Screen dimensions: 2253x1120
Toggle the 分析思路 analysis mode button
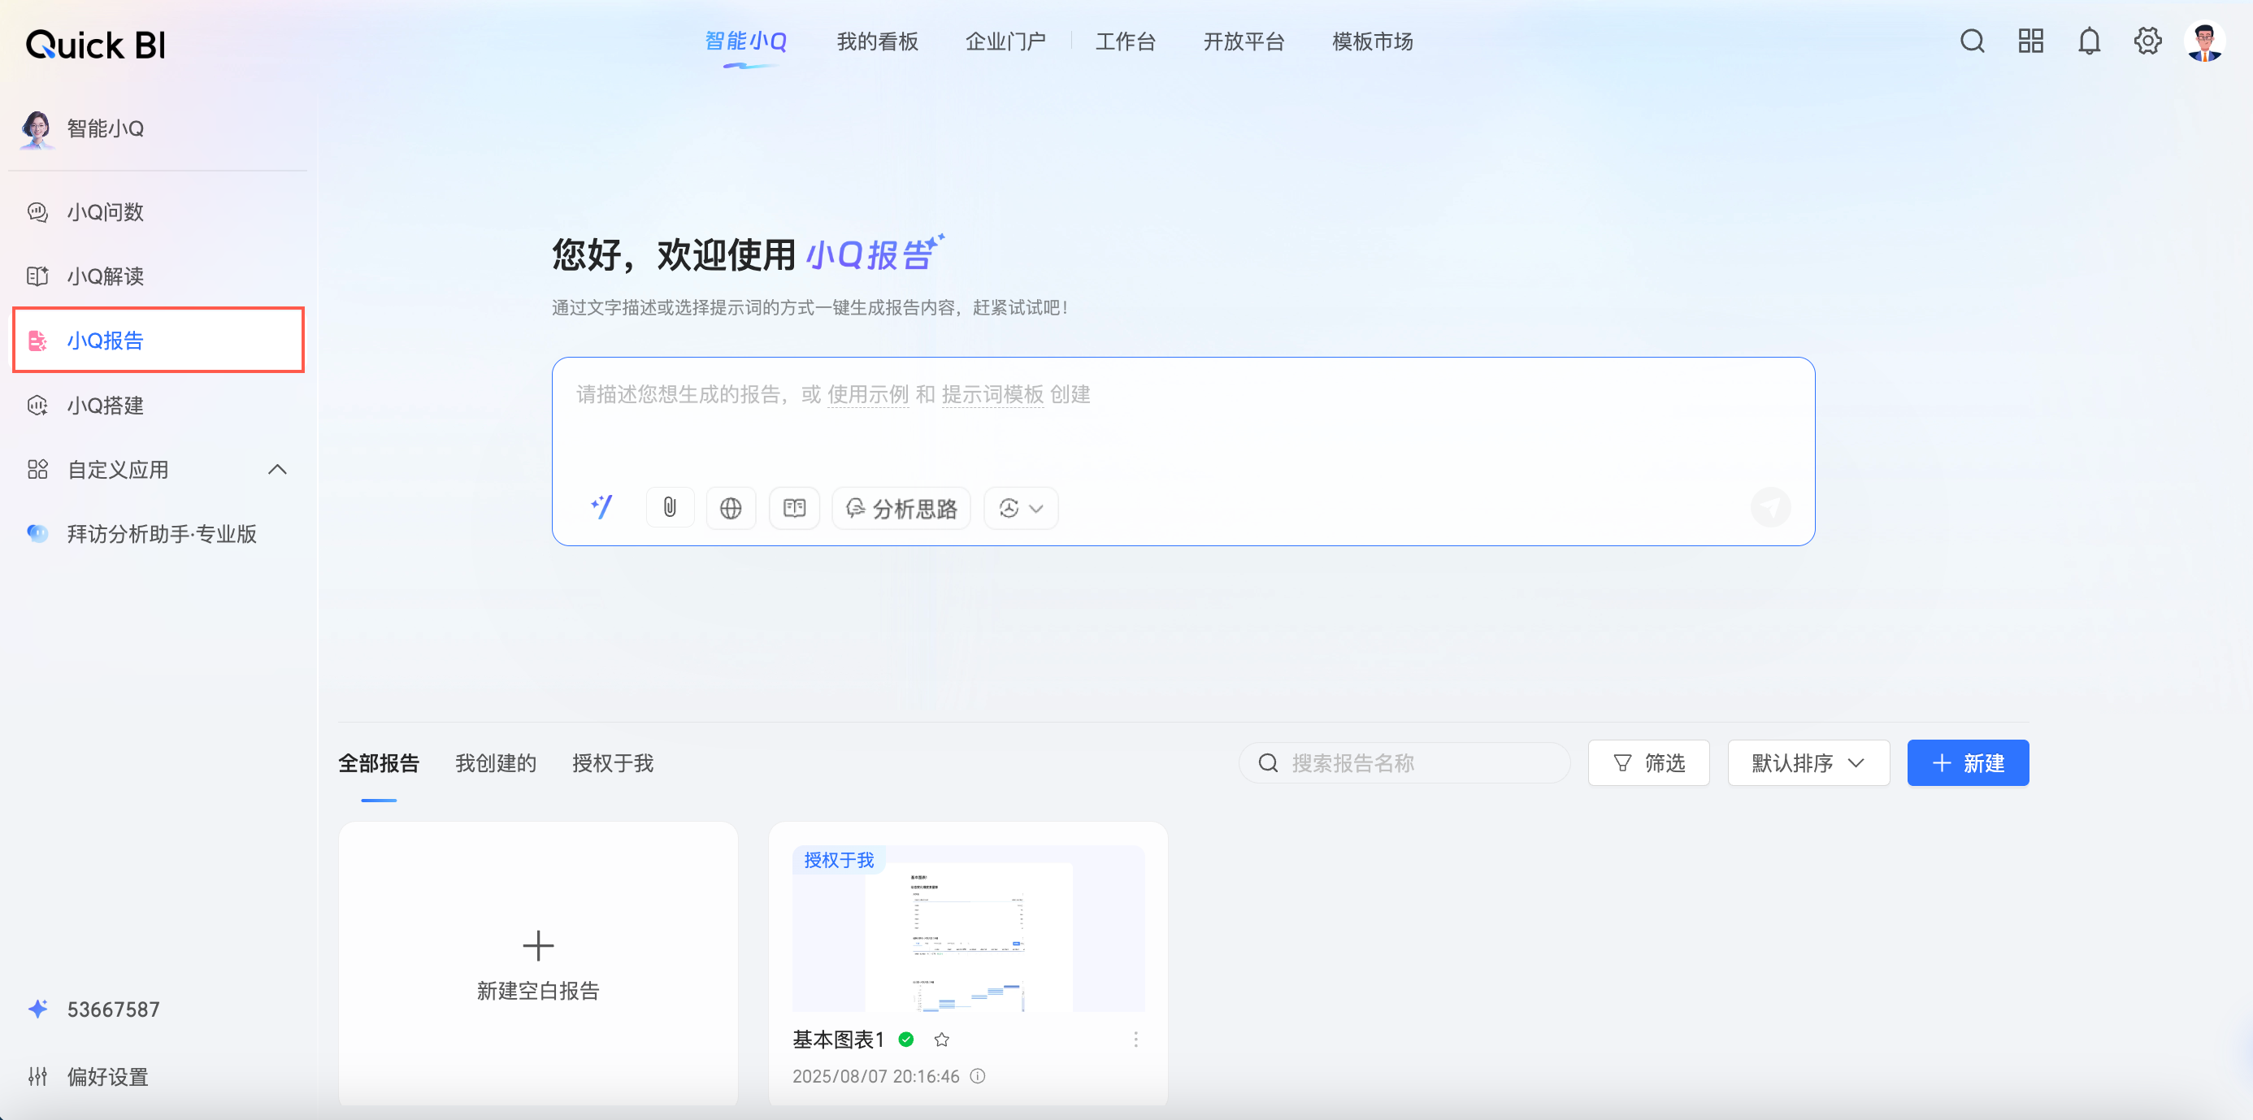coord(901,508)
